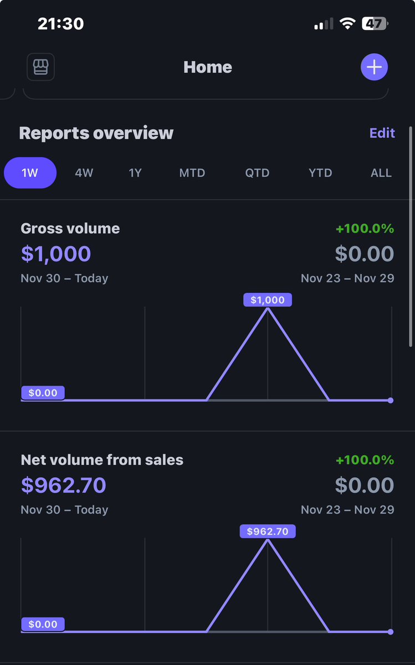Tap the Wi-Fi status icon
This screenshot has width=415, height=665.
coord(347,23)
